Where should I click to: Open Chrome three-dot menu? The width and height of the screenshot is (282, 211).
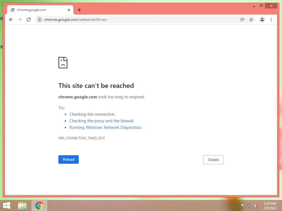(x=271, y=20)
